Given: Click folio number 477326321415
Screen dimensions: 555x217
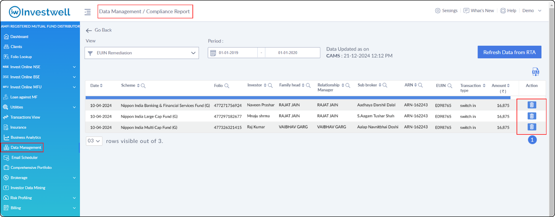Looking at the screenshot, I should (228, 128).
